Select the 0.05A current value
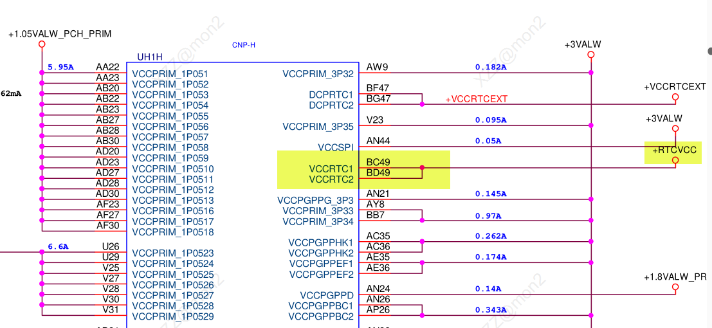 click(x=488, y=141)
